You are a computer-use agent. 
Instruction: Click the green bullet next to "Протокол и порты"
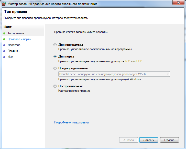click(x=4, y=39)
